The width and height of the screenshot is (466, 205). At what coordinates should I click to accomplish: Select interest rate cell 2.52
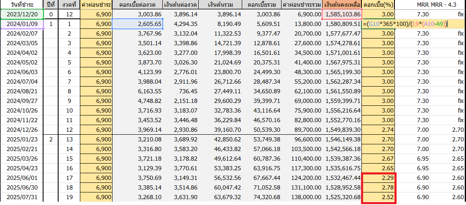click(x=378, y=197)
